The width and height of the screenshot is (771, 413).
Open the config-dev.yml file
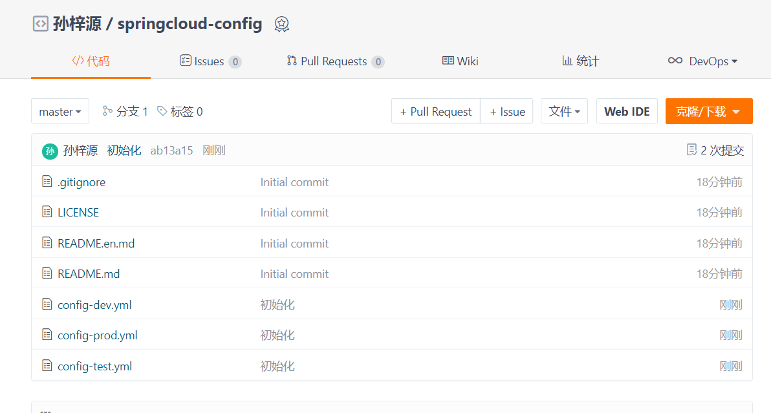pyautogui.click(x=94, y=304)
